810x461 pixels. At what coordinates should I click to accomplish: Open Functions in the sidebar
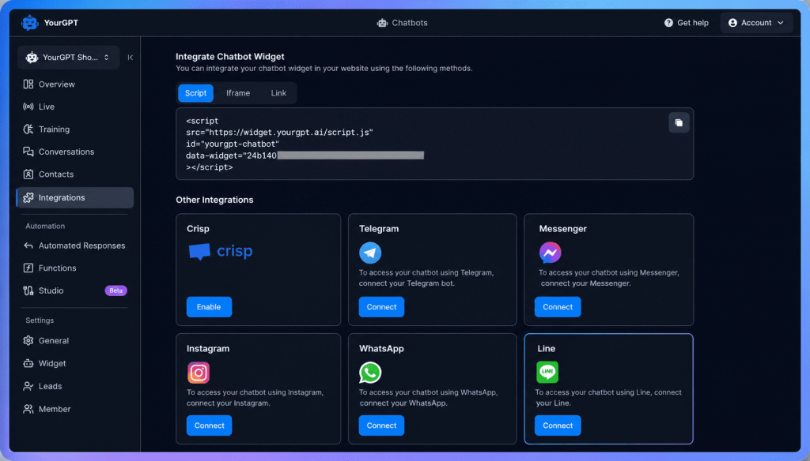75,268
